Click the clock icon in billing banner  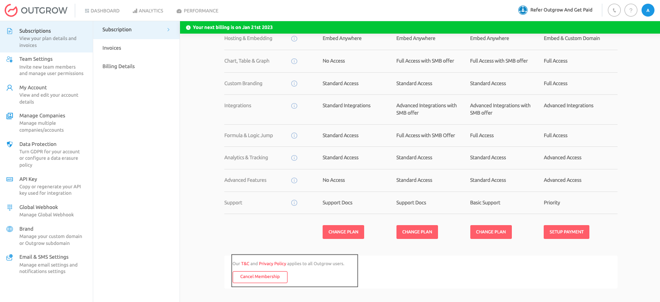tap(188, 28)
